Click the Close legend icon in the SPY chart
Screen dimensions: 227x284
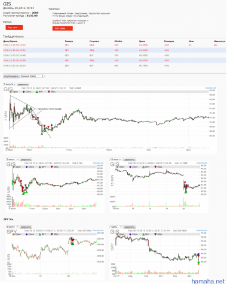point(27,234)
